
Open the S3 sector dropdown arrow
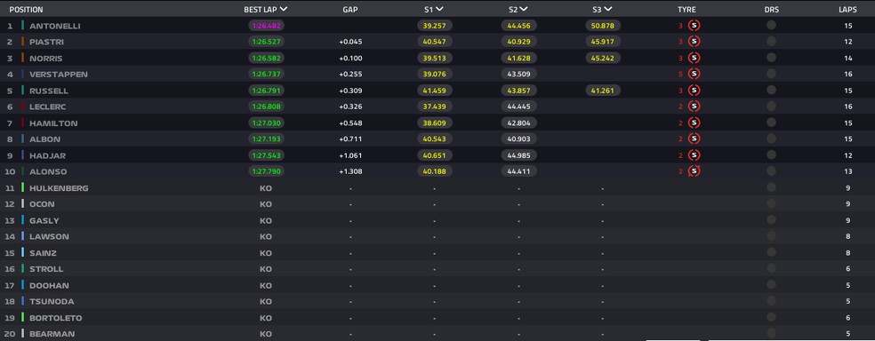(607, 9)
